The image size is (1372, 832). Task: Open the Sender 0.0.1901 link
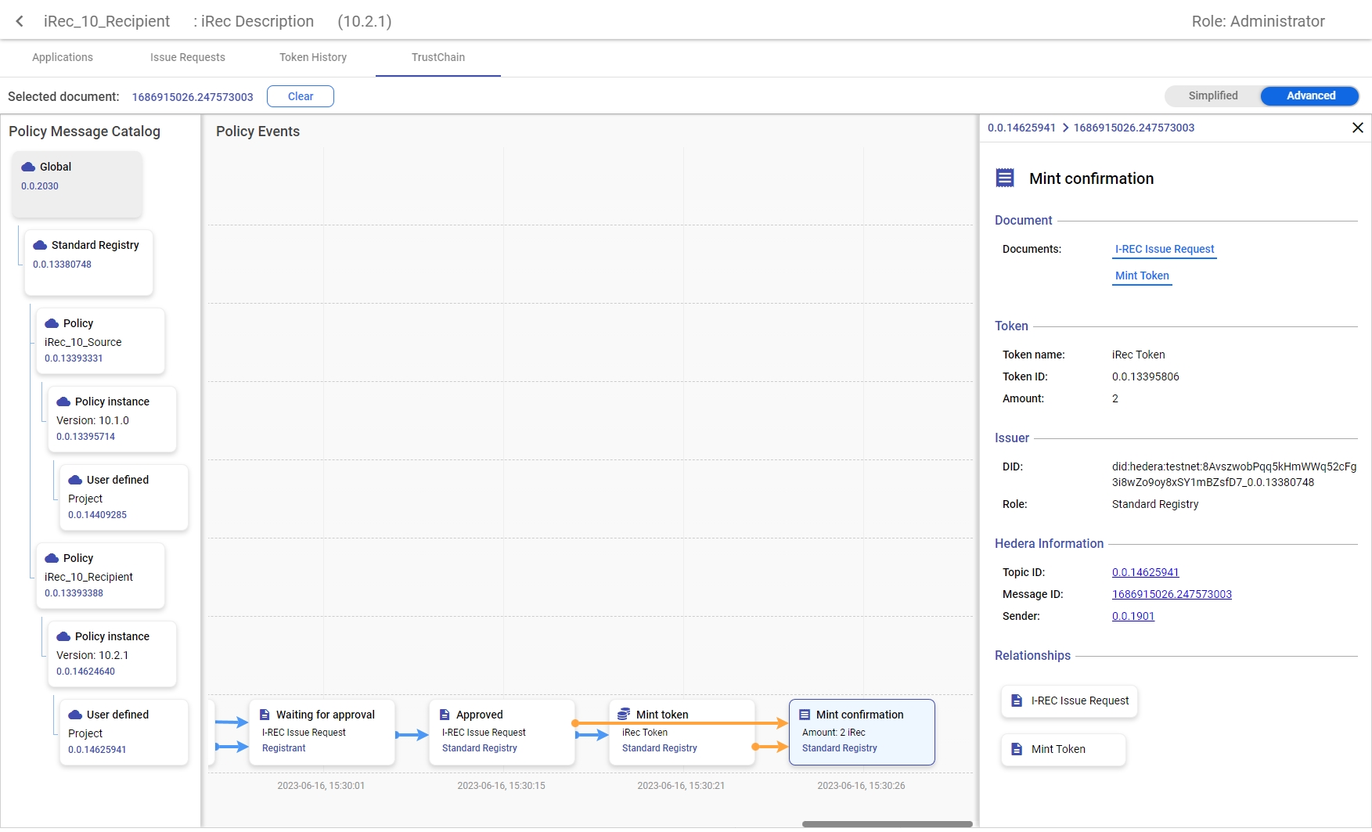[x=1133, y=616]
